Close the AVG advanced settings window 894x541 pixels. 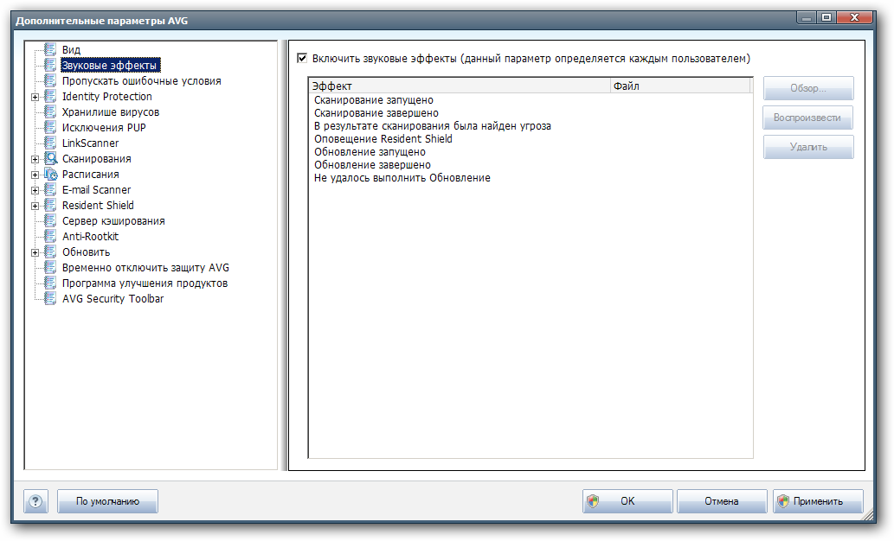[x=855, y=17]
